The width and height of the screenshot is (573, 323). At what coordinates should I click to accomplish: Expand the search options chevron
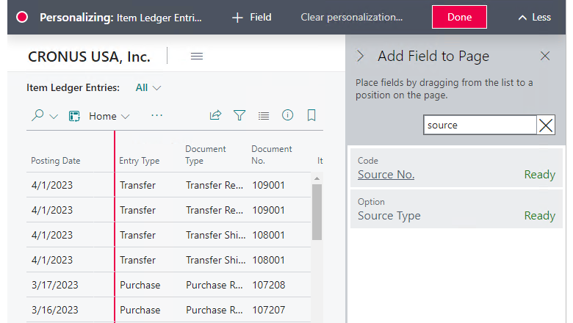tap(54, 117)
